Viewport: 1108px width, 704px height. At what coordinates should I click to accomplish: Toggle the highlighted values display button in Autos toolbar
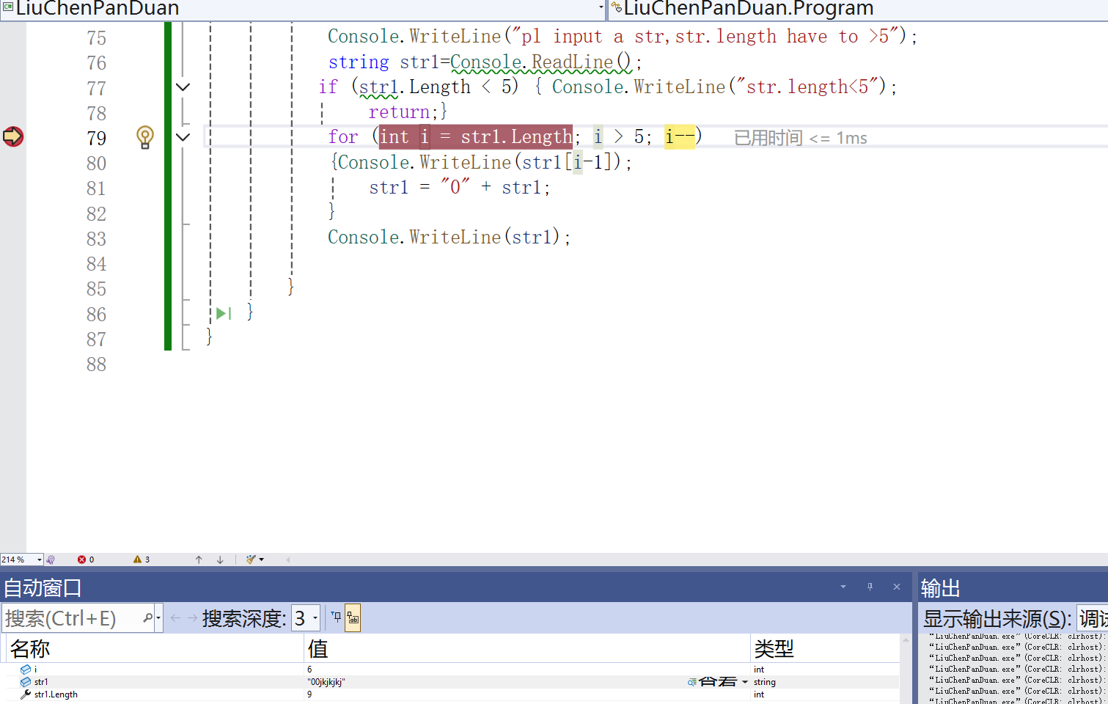pos(353,618)
